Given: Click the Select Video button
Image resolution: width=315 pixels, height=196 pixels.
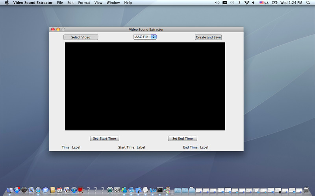Looking at the screenshot, I should tap(81, 37).
